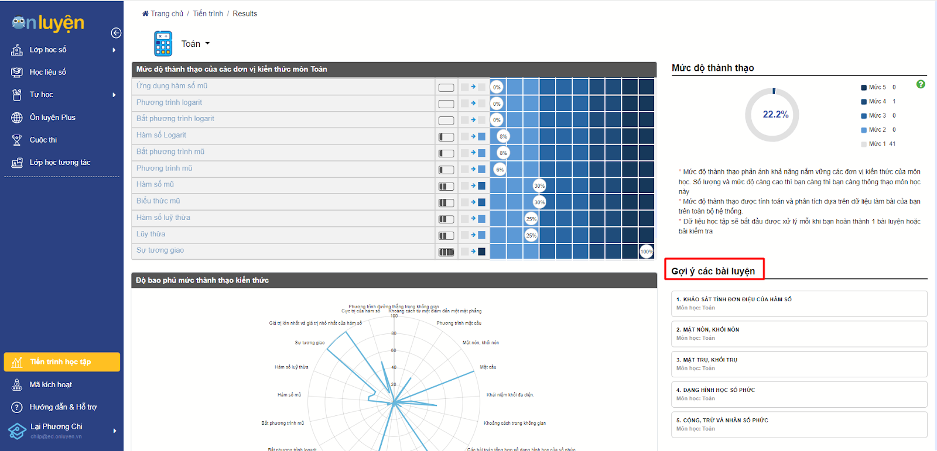Expand the Tự học submenu arrow
The image size is (937, 451).
[x=114, y=95]
